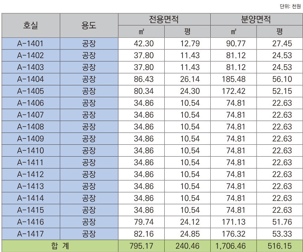The image size is (303, 252).
Task: Click the 34.86 value in A-1406 row
Action: click(x=144, y=103)
